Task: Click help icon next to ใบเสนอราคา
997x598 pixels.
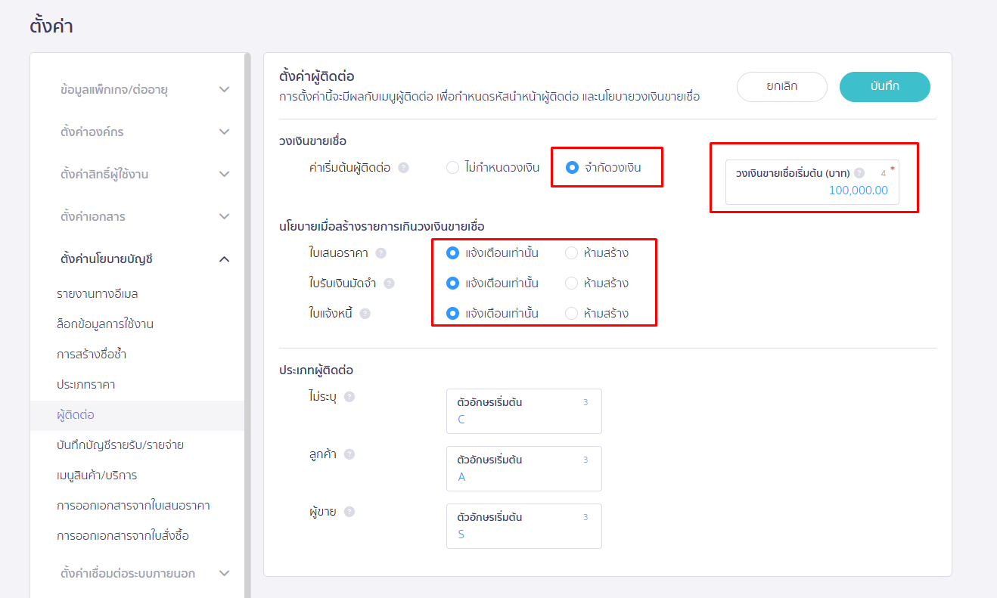Action: click(380, 253)
